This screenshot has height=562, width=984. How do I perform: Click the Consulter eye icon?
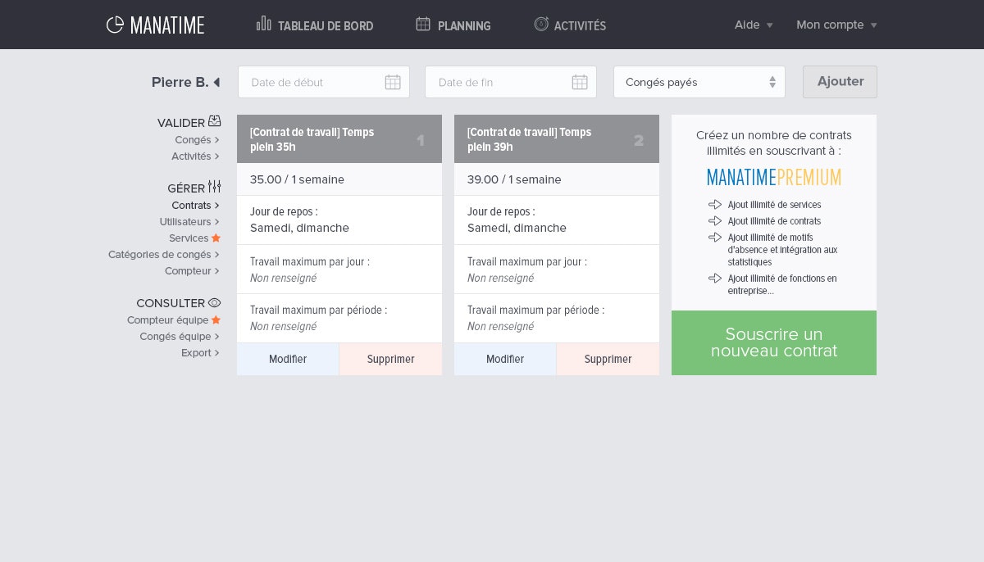pyautogui.click(x=215, y=302)
